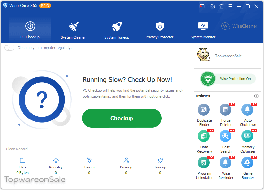Go to the Privacy Protector tab
Image resolution: width=264 pixels, height=191 pixels.
tap(159, 30)
